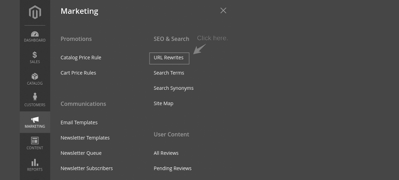This screenshot has height=180, width=399.
Task: View Pending Reviews
Action: point(173,168)
